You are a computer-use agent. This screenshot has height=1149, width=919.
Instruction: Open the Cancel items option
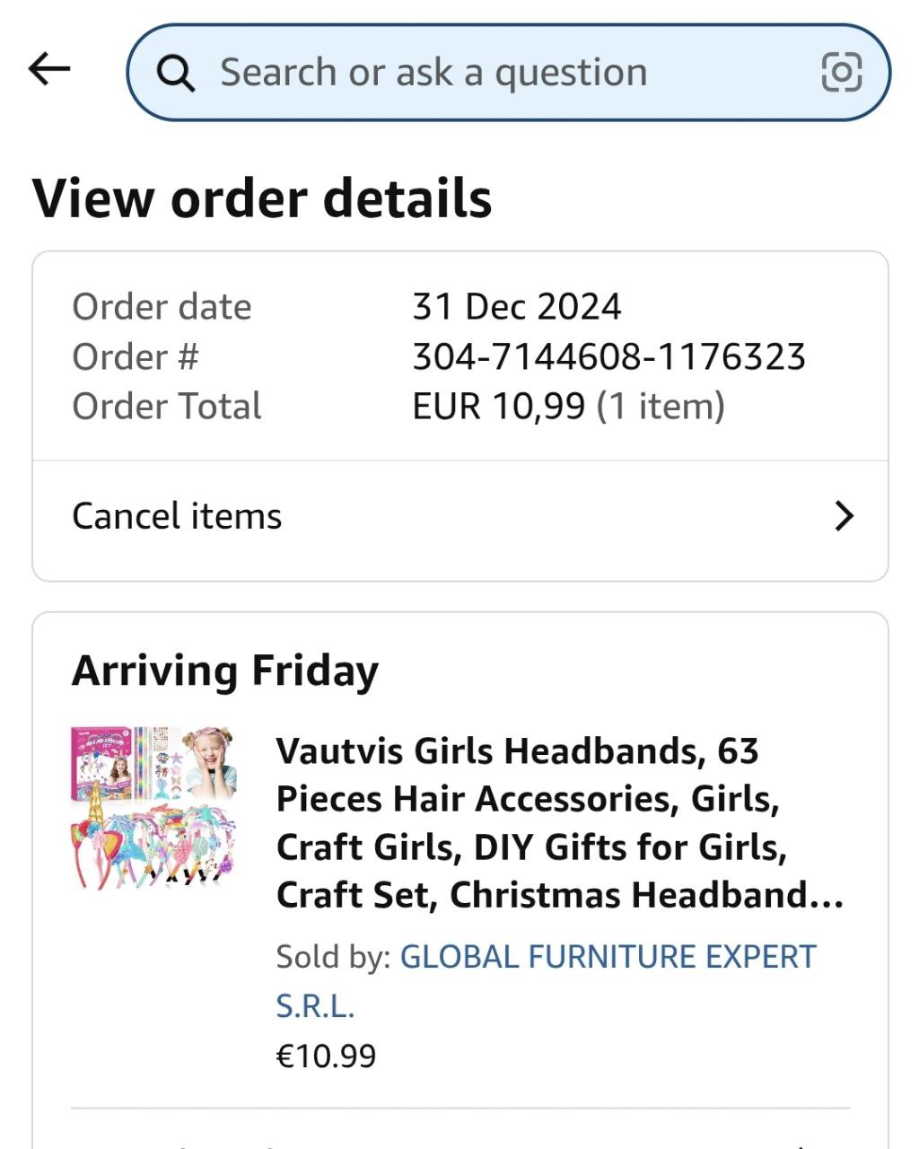[177, 516]
